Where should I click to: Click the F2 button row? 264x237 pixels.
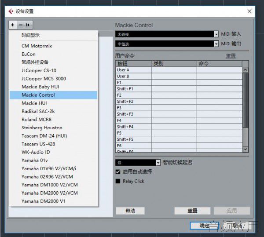pyautogui.click(x=179, y=95)
